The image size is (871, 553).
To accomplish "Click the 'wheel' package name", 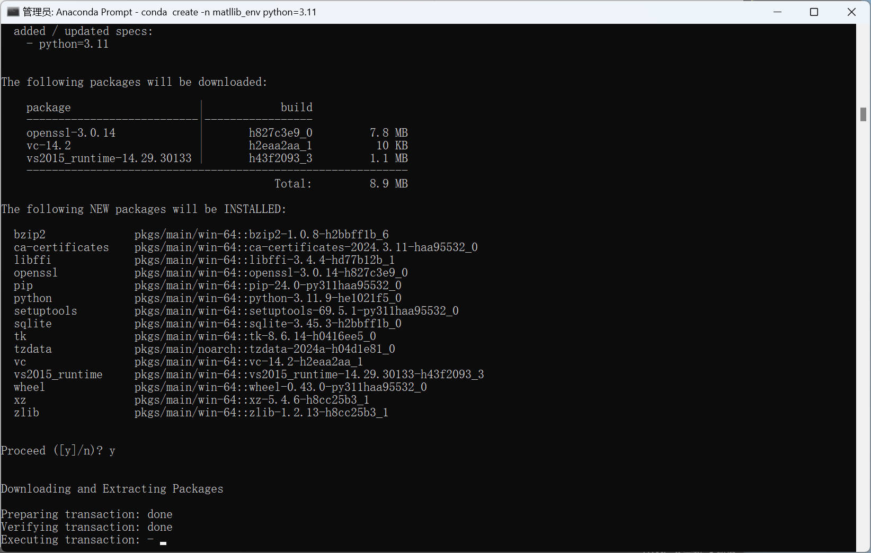I will pyautogui.click(x=30, y=387).
